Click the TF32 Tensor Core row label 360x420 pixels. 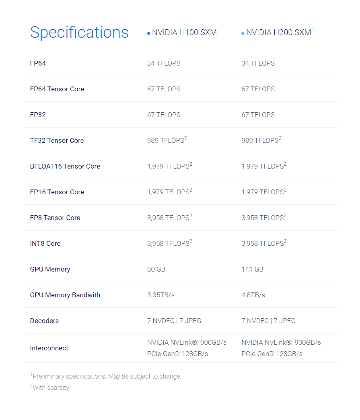pos(57,140)
